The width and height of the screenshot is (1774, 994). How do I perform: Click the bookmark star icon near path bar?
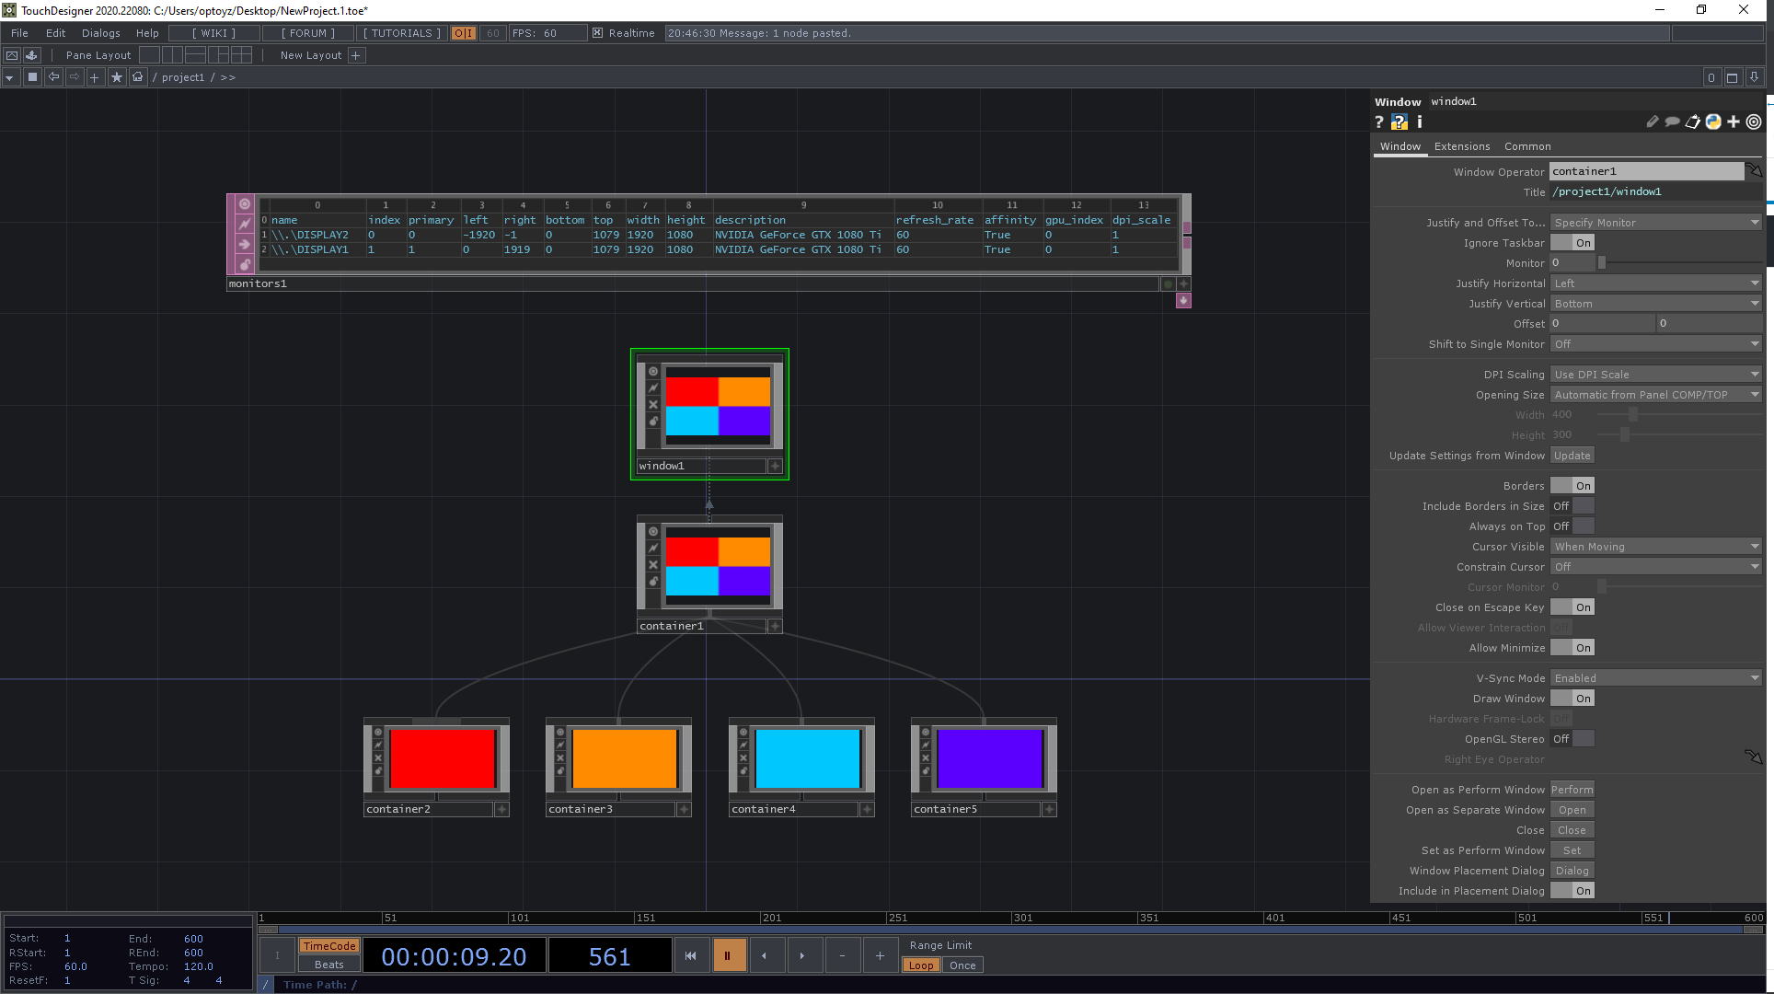point(117,77)
